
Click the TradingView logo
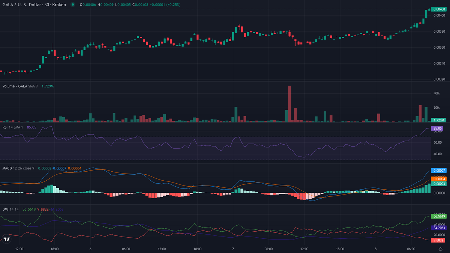click(x=6, y=239)
